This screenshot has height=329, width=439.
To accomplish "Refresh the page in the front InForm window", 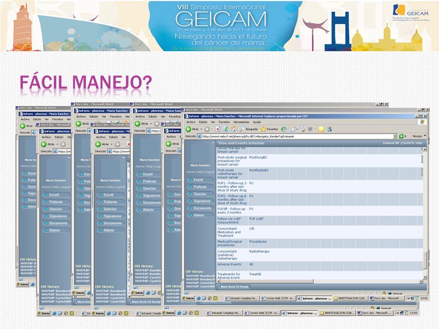I will point(225,129).
